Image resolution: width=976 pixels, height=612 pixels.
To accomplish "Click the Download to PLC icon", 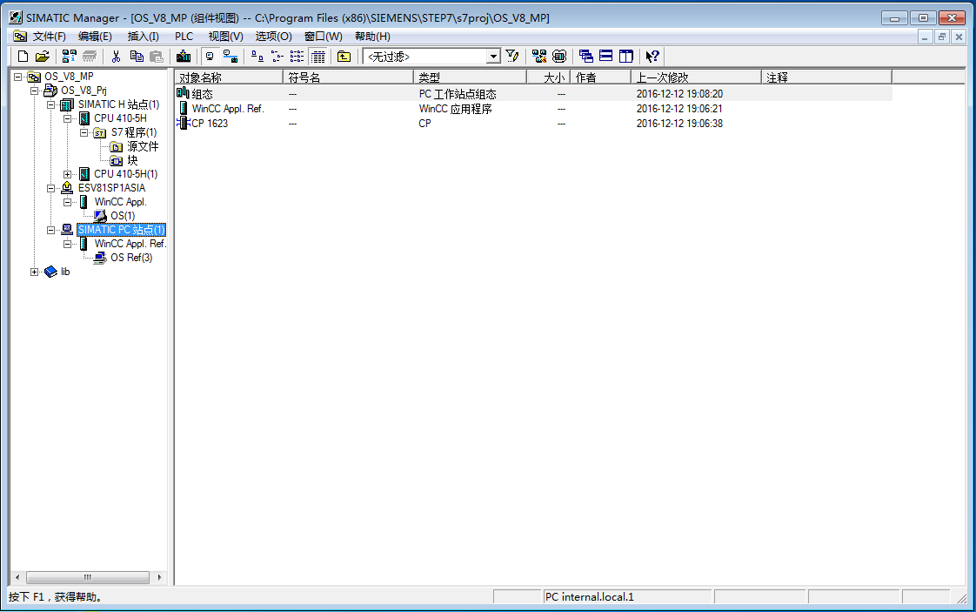I will 184,57.
